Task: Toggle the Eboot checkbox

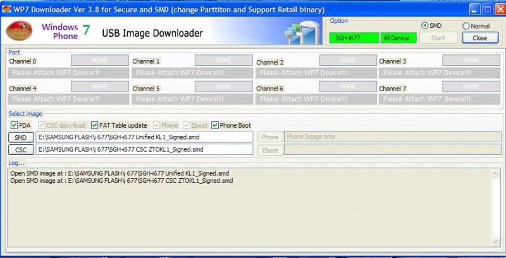Action: pyautogui.click(x=186, y=125)
